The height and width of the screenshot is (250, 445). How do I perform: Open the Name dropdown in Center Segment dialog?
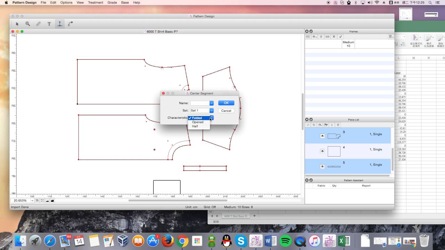(211, 103)
